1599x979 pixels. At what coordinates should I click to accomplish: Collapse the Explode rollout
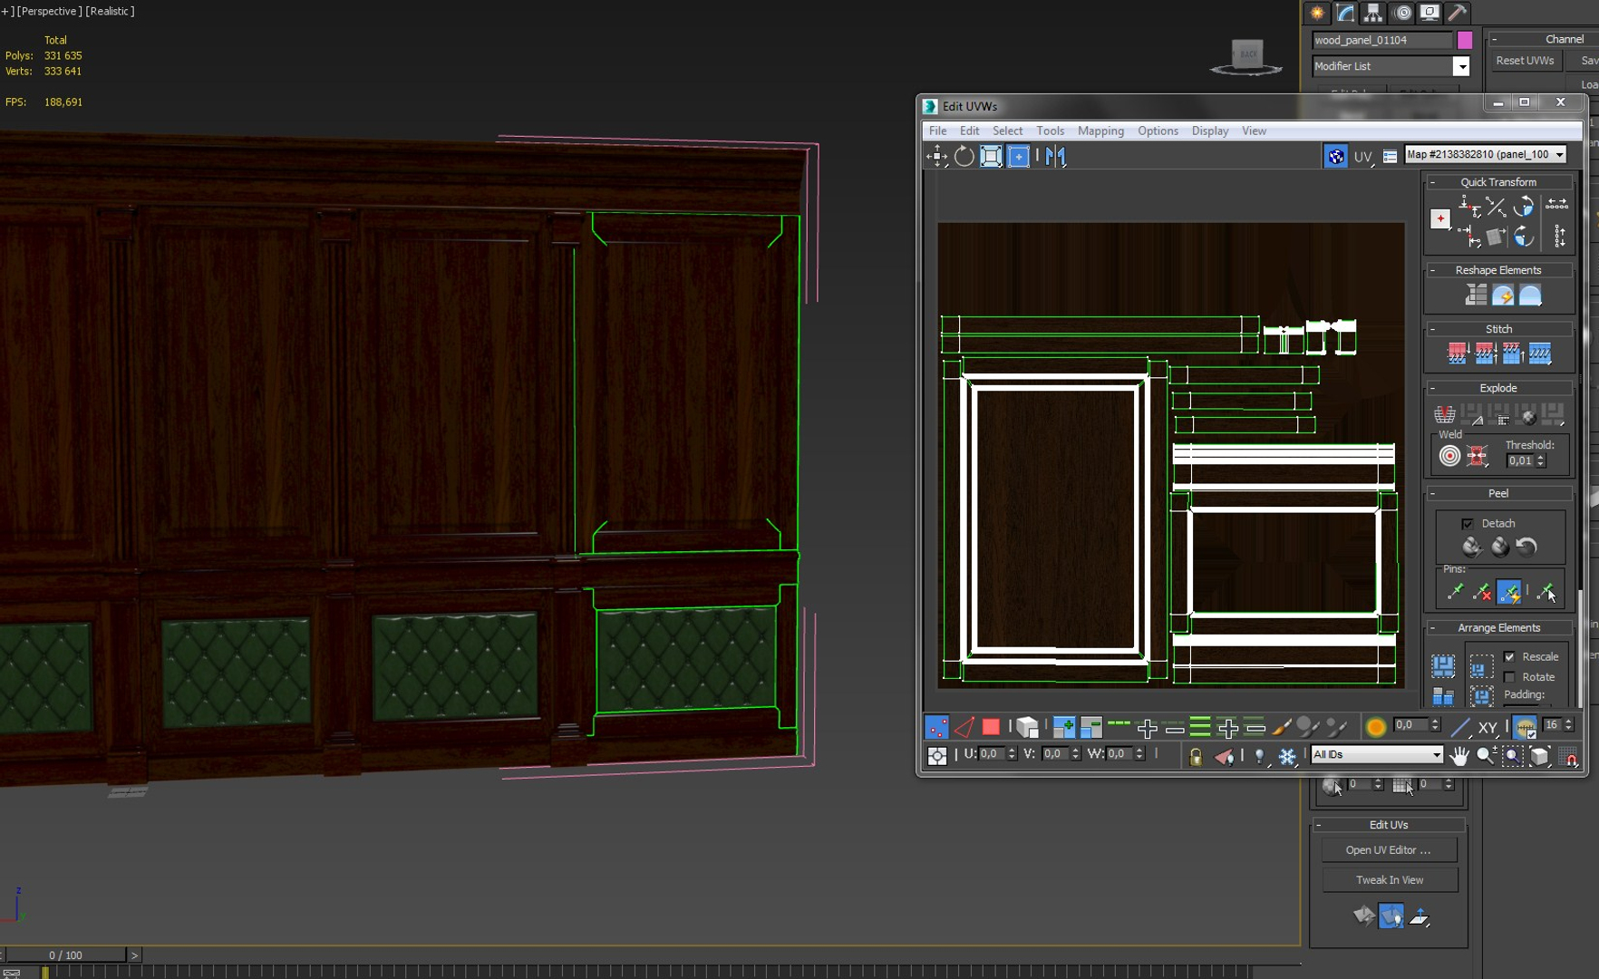pos(1499,387)
